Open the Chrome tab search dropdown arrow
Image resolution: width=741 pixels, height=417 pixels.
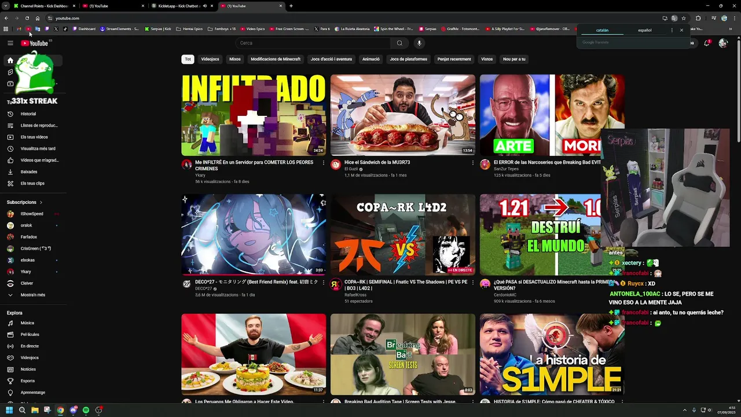(x=6, y=6)
